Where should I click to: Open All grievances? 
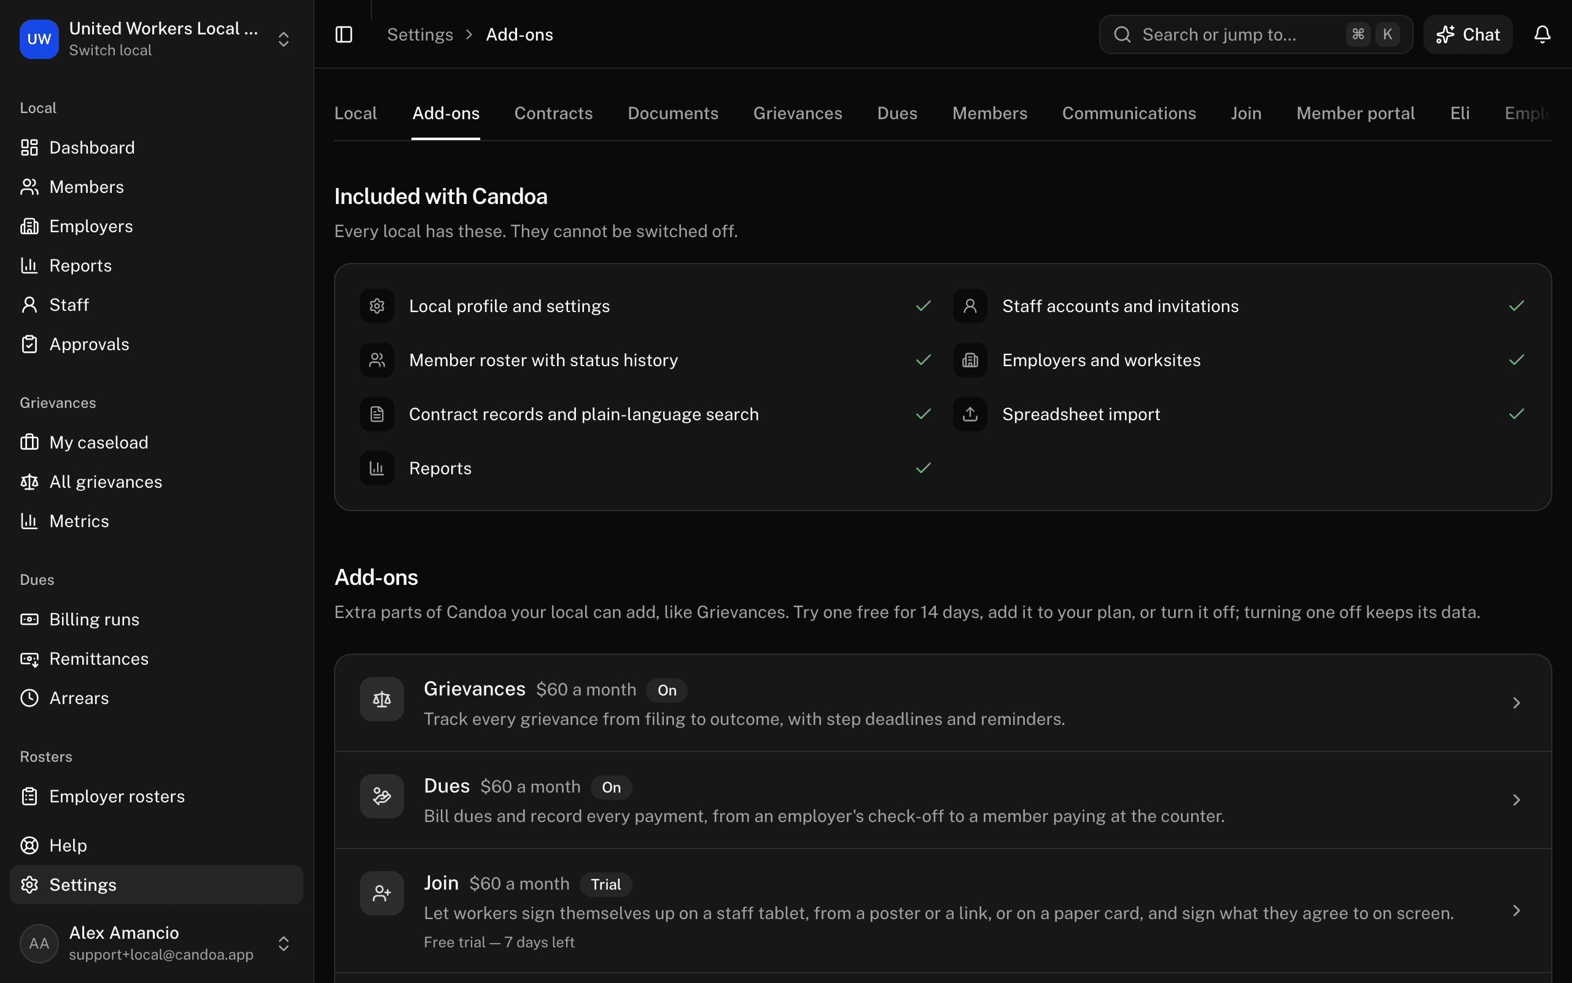click(x=157, y=482)
